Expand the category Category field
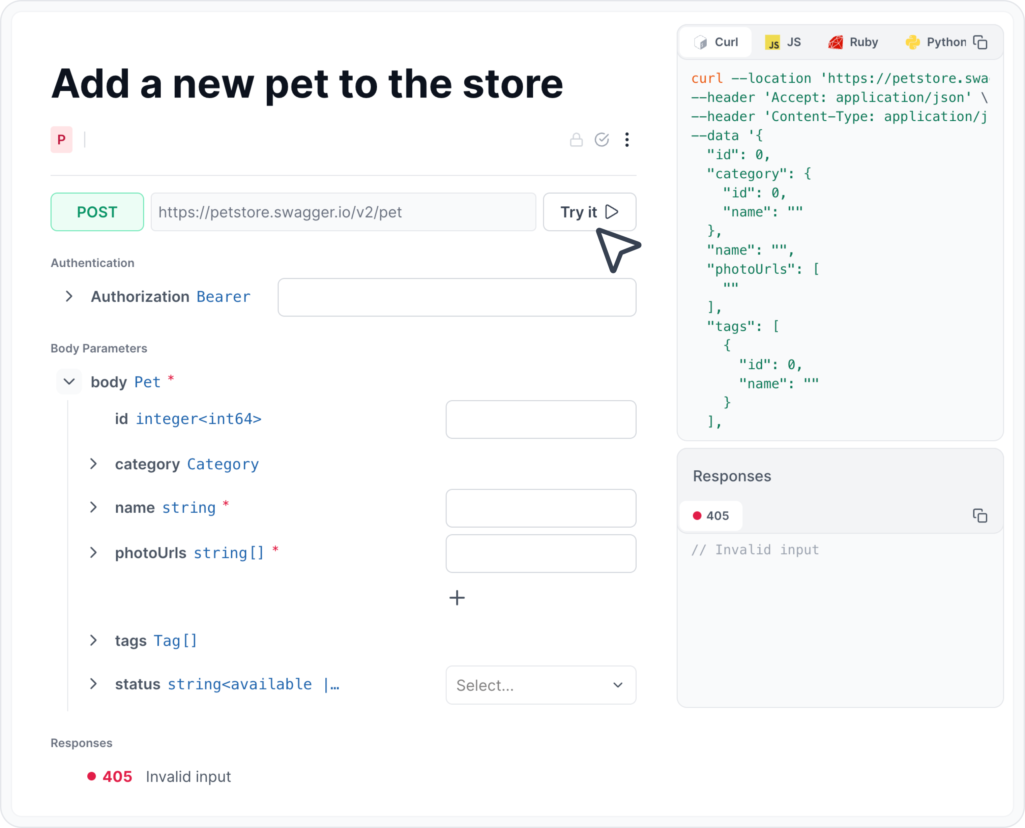This screenshot has width=1025, height=828. (x=93, y=464)
